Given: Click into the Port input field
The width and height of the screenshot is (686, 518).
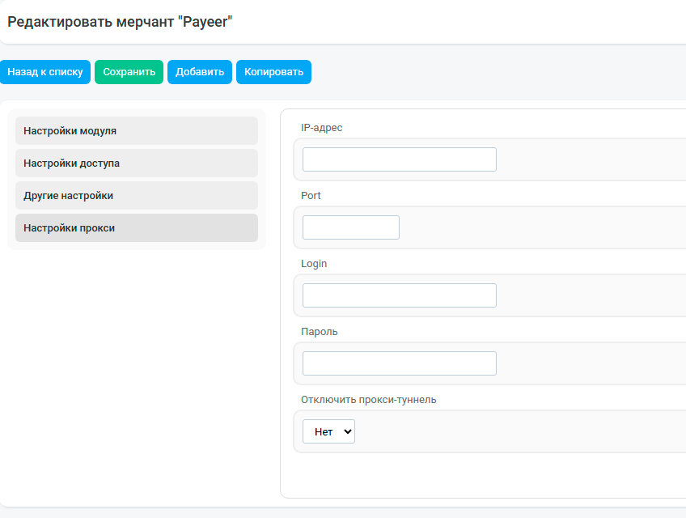Looking at the screenshot, I should click(351, 227).
